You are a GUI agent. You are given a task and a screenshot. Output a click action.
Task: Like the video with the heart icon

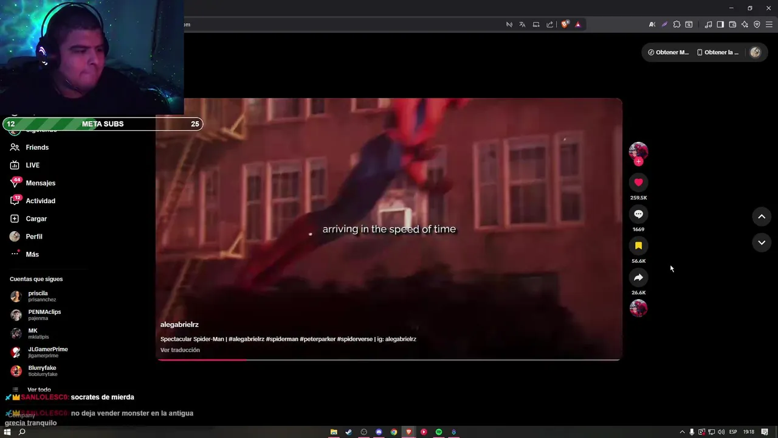tap(638, 182)
